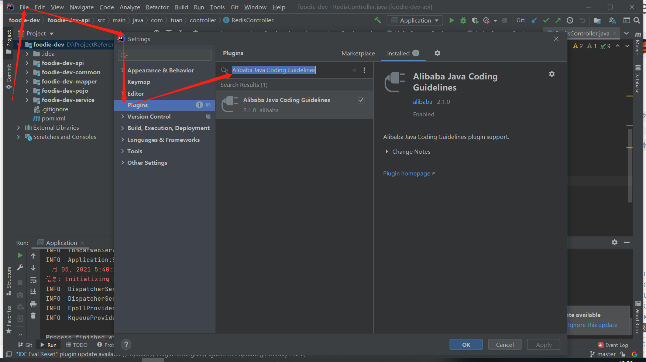Open TODO tool window tab
646x362 pixels.
click(76, 345)
